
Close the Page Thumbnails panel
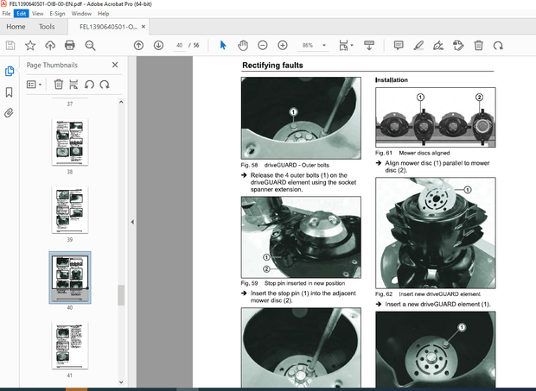(115, 65)
